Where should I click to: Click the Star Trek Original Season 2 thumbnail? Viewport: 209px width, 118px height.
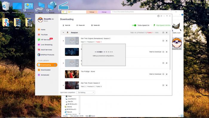[72, 41]
